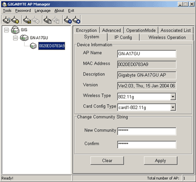196x182 pixels.
Task: Click the MAC Address field
Action: (x=147, y=65)
